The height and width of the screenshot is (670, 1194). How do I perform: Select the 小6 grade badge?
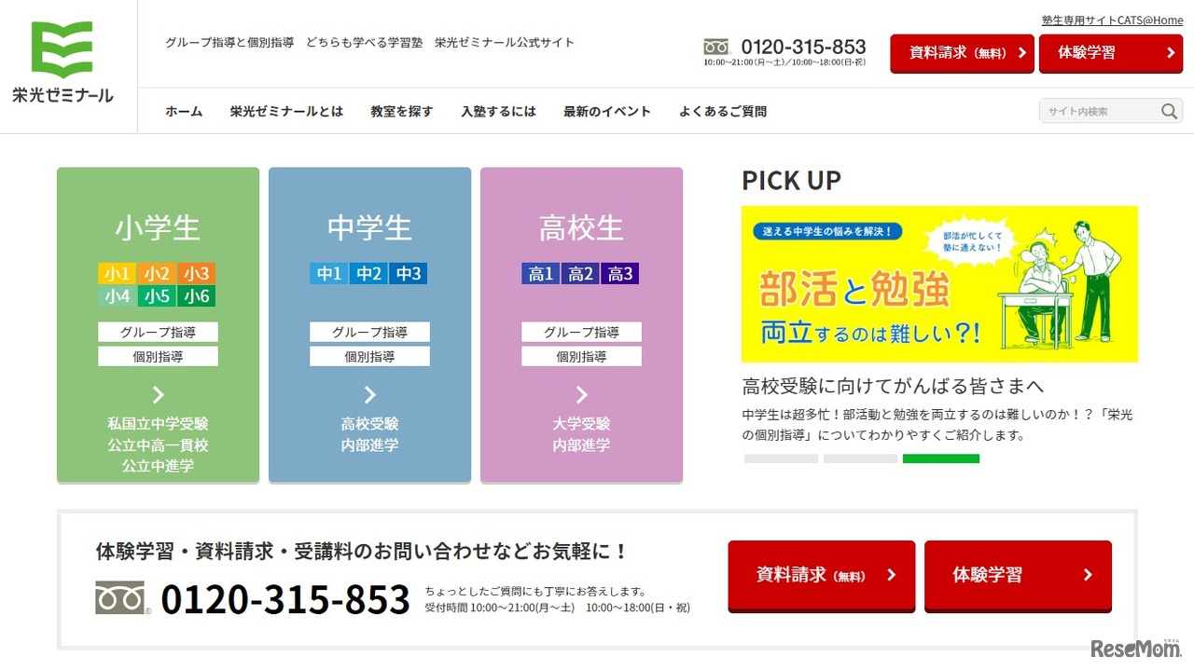point(197,296)
